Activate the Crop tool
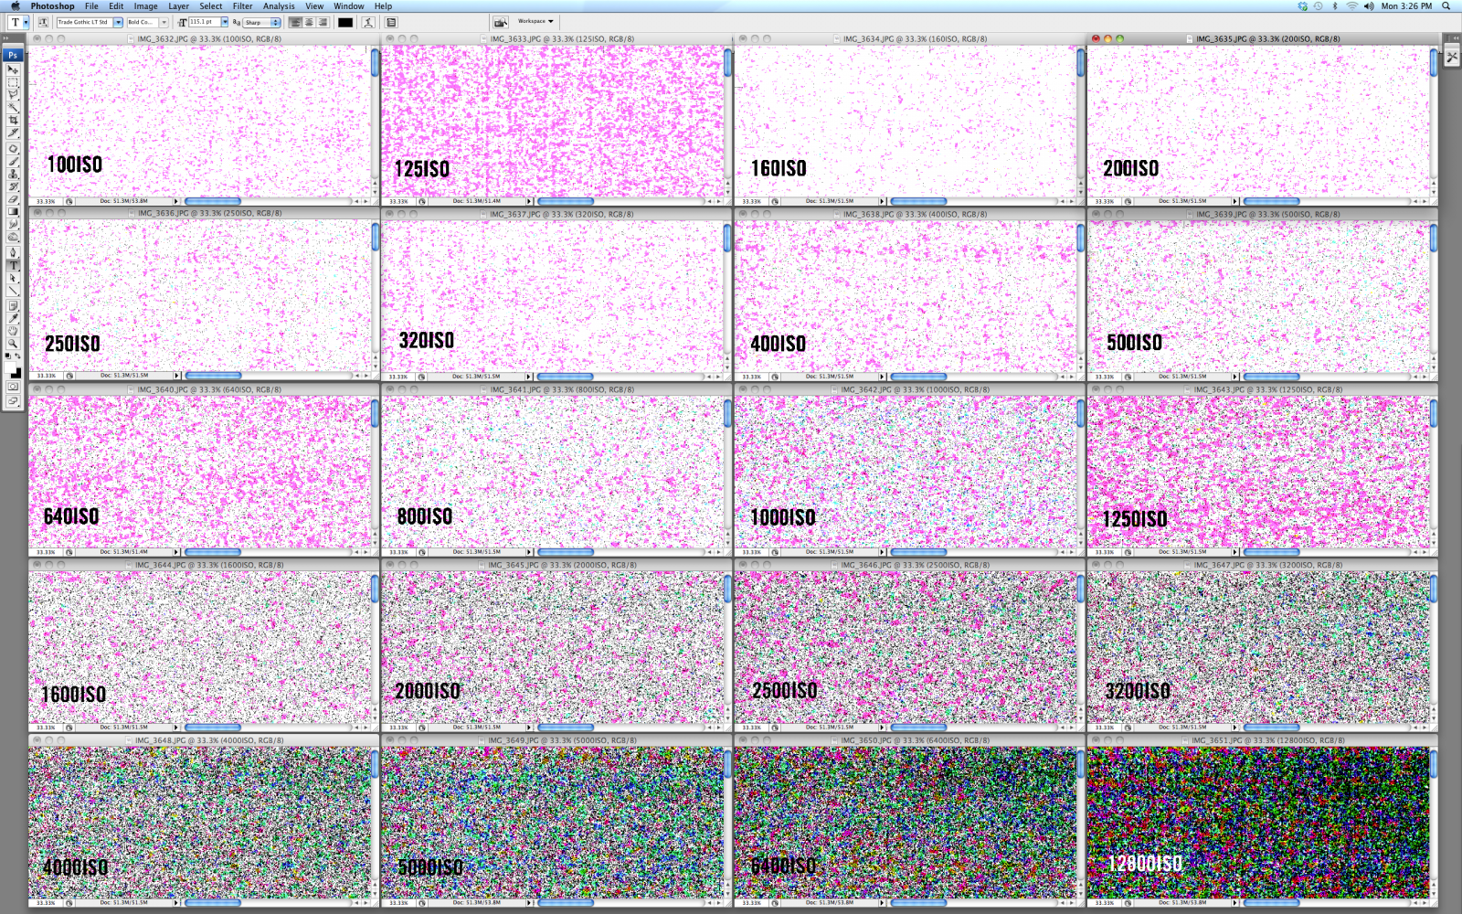The width and height of the screenshot is (1462, 914). (14, 121)
